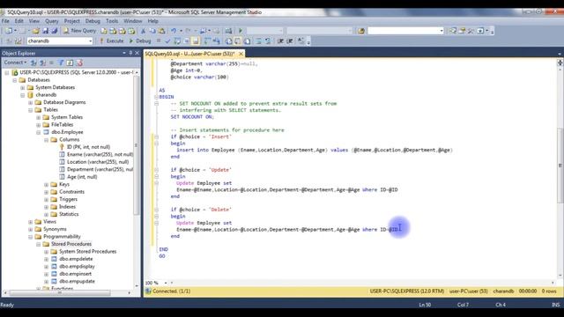Click the green Start arrow icon
Screen dimensions: 564x317
241,31
